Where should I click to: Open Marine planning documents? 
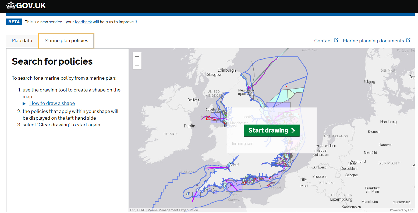coord(374,41)
